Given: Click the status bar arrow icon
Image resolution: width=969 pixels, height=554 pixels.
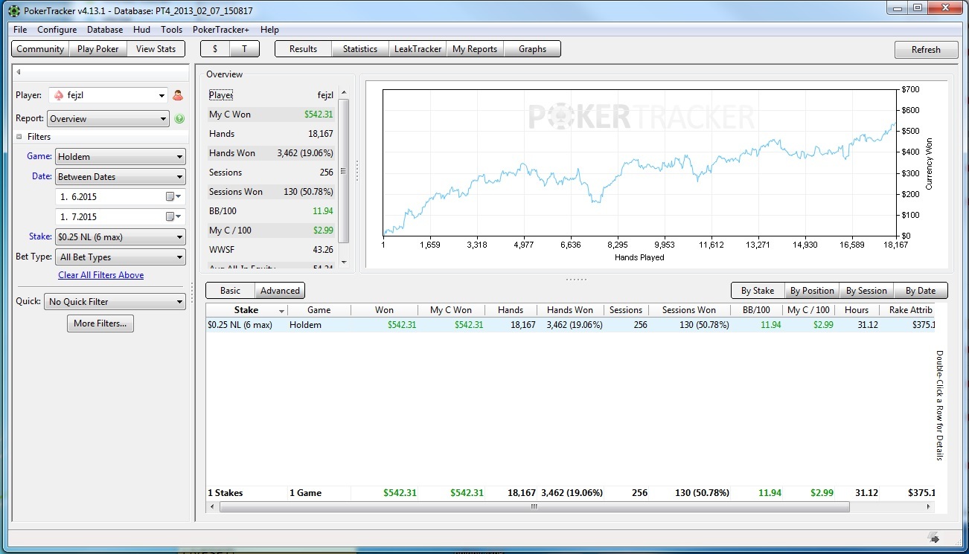Looking at the screenshot, I should (933, 538).
